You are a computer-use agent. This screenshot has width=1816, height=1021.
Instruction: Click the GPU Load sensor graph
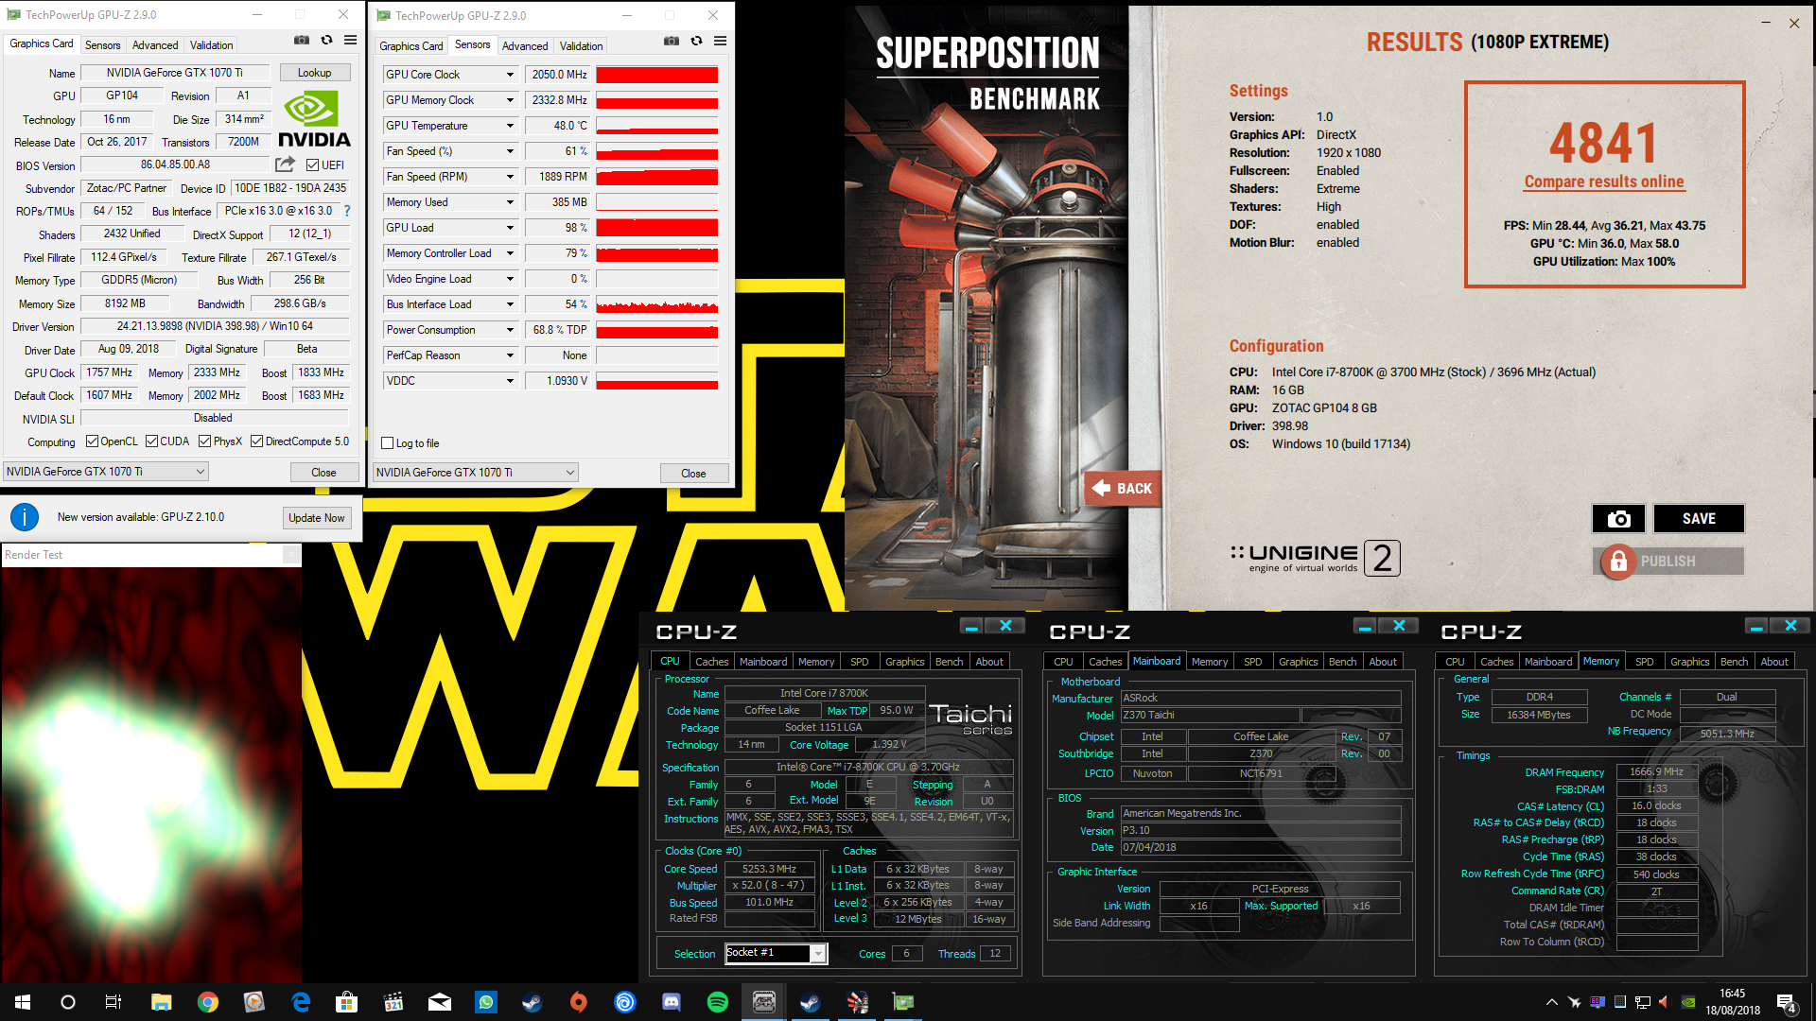pyautogui.click(x=656, y=228)
